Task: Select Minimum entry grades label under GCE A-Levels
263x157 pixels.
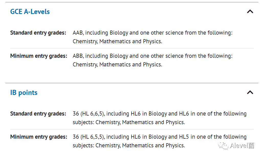Action: [x=39, y=56]
